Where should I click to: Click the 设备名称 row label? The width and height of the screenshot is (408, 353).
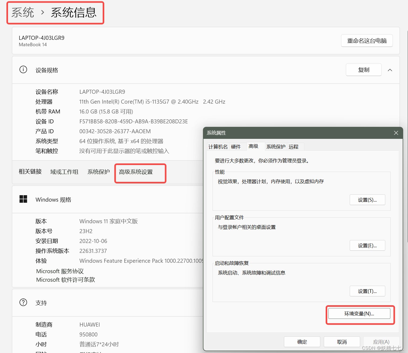tap(47, 92)
